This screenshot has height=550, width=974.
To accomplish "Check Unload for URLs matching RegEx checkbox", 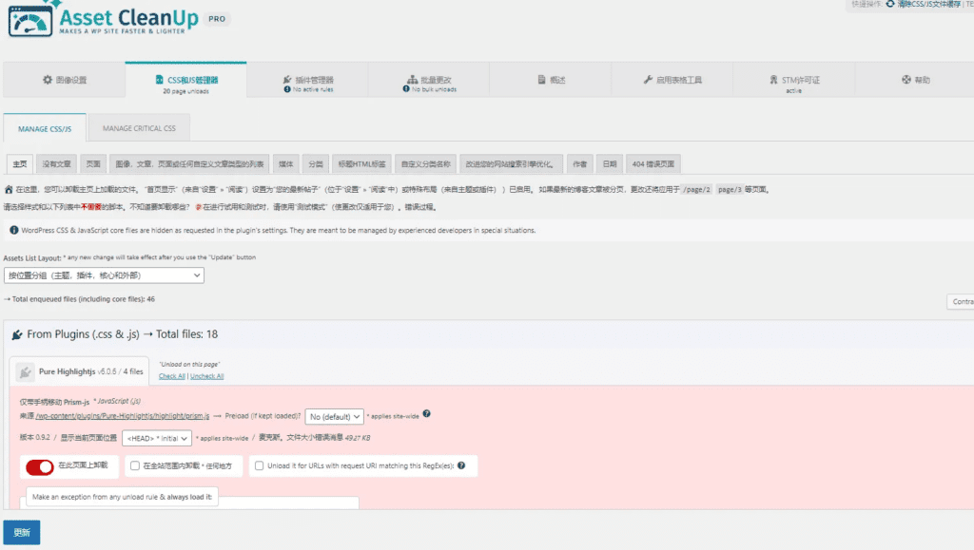I will pos(259,465).
